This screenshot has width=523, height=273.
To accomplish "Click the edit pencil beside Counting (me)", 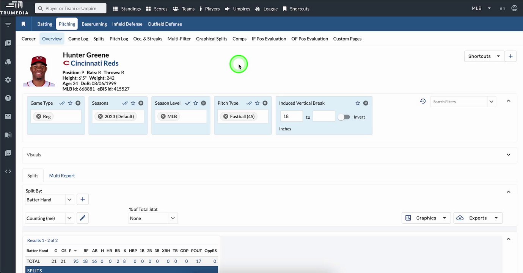I will pyautogui.click(x=83, y=218).
